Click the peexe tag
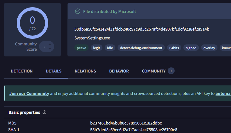This screenshot has width=231, height=133. coord(81,48)
